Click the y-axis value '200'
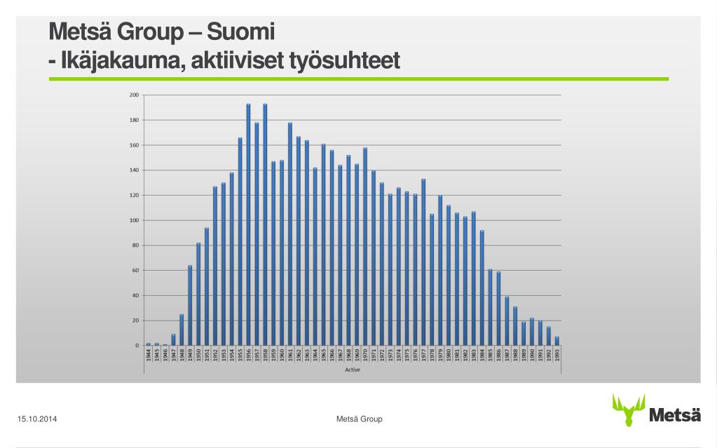The image size is (717, 448). point(134,95)
